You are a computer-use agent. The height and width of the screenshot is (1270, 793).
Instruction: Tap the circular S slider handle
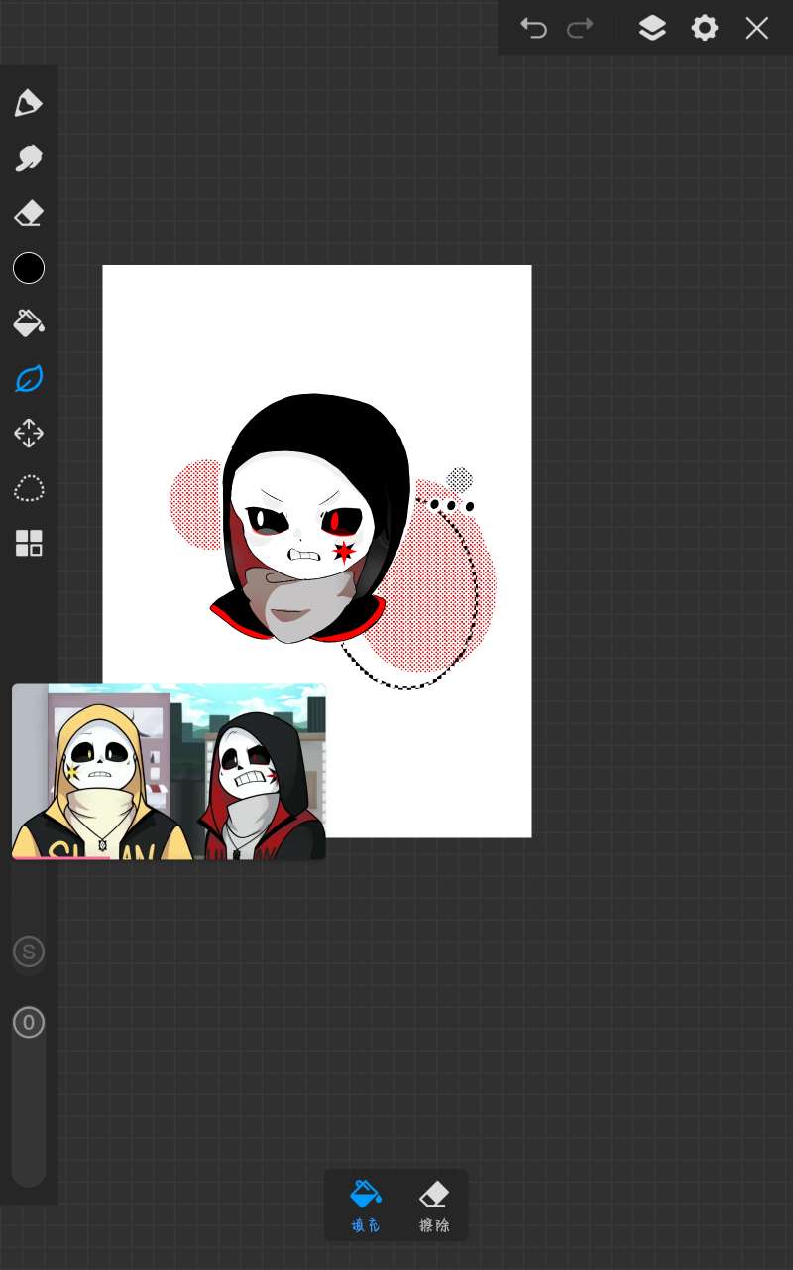pos(29,952)
